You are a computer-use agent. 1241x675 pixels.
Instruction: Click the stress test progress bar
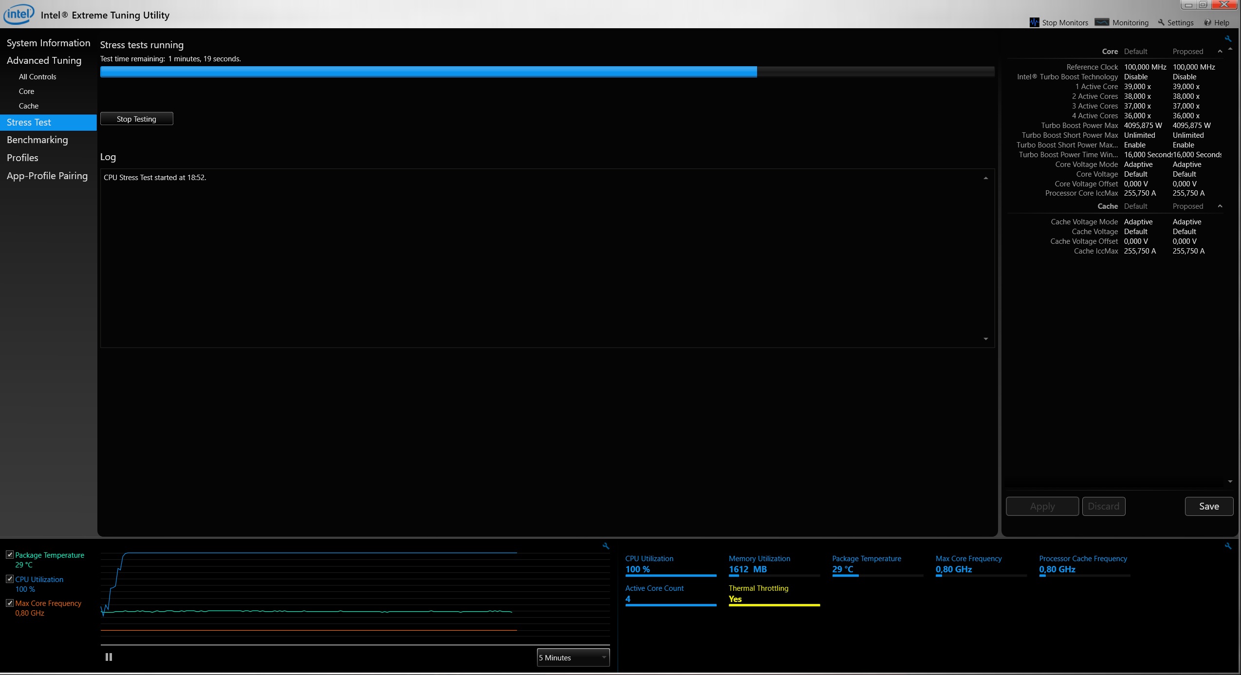tap(547, 72)
